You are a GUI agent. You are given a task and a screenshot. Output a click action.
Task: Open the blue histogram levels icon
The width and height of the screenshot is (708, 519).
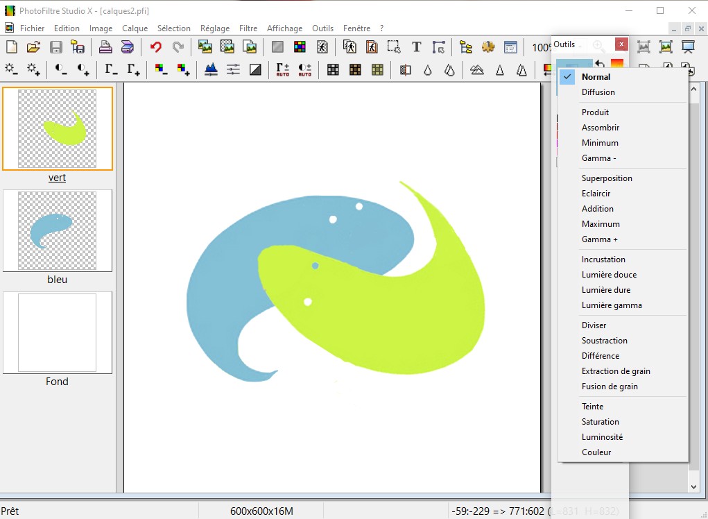tap(211, 69)
